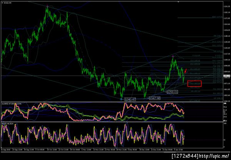Screen dimensions: 231x160
Task: Click the blue marker at the 1046.47 low
Action: 121,99
